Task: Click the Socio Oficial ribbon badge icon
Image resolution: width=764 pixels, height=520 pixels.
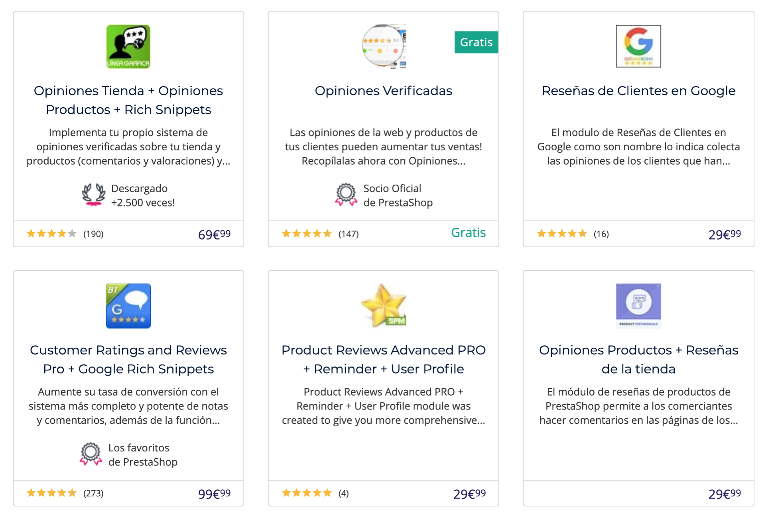Action: click(346, 195)
